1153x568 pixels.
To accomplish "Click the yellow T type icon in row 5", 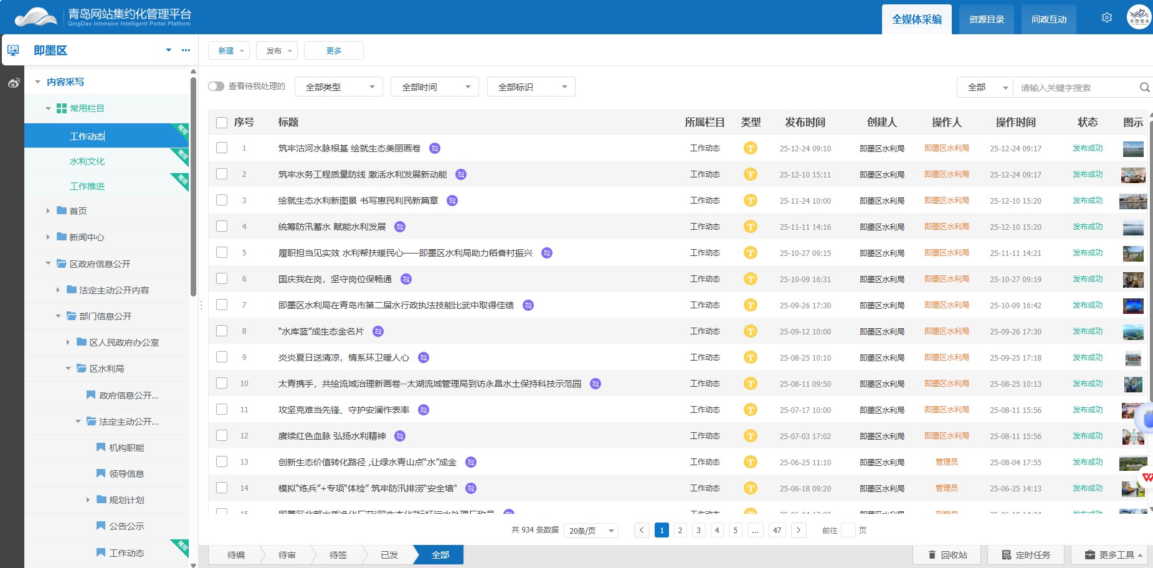I will point(751,253).
